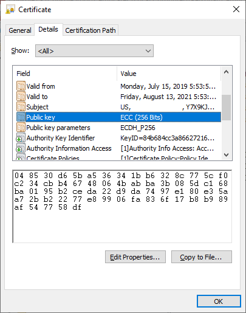Click the Valid from field icon
Image resolution: width=246 pixels, height=313 pixels.
[21, 86]
